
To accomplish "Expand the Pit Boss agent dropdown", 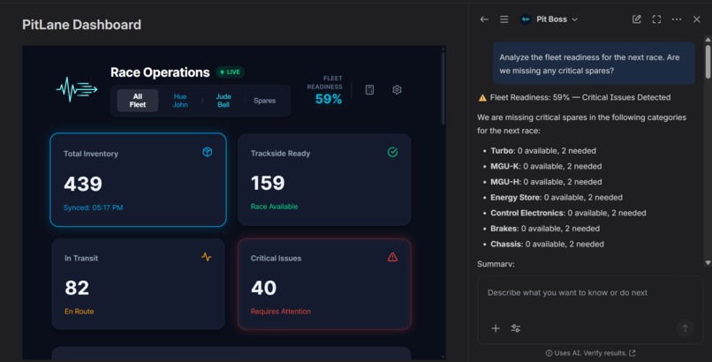I will [x=575, y=19].
